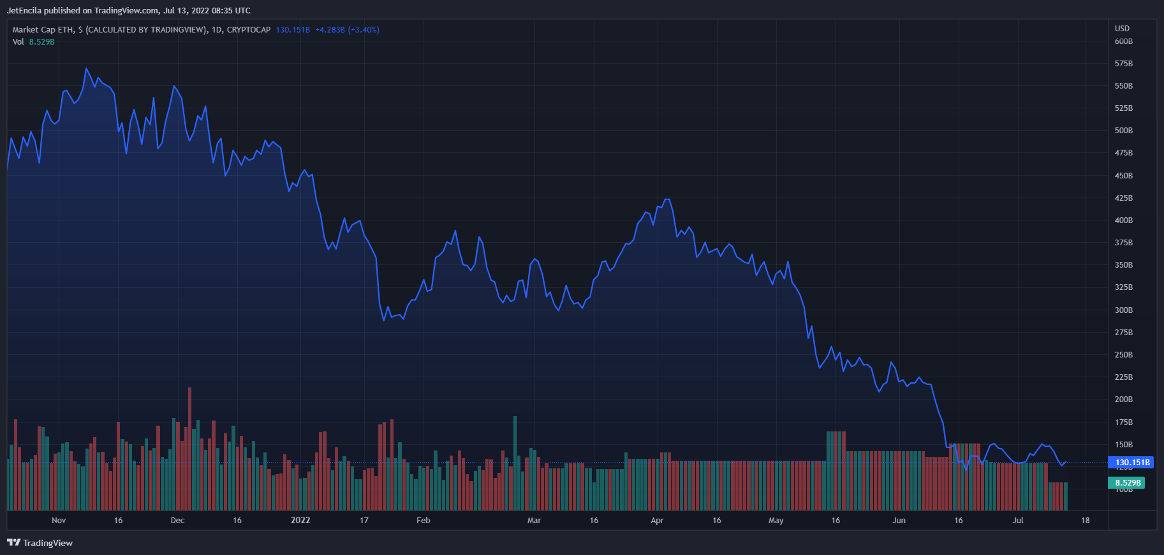Click the 500B price axis label
1164x555 pixels.
[1124, 131]
